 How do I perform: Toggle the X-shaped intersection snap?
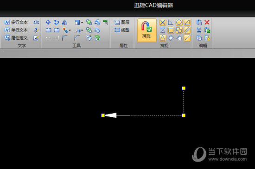coord(163,22)
